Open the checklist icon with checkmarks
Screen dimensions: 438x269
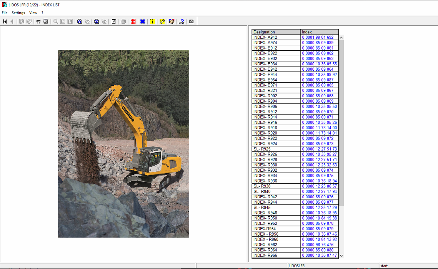click(x=46, y=22)
